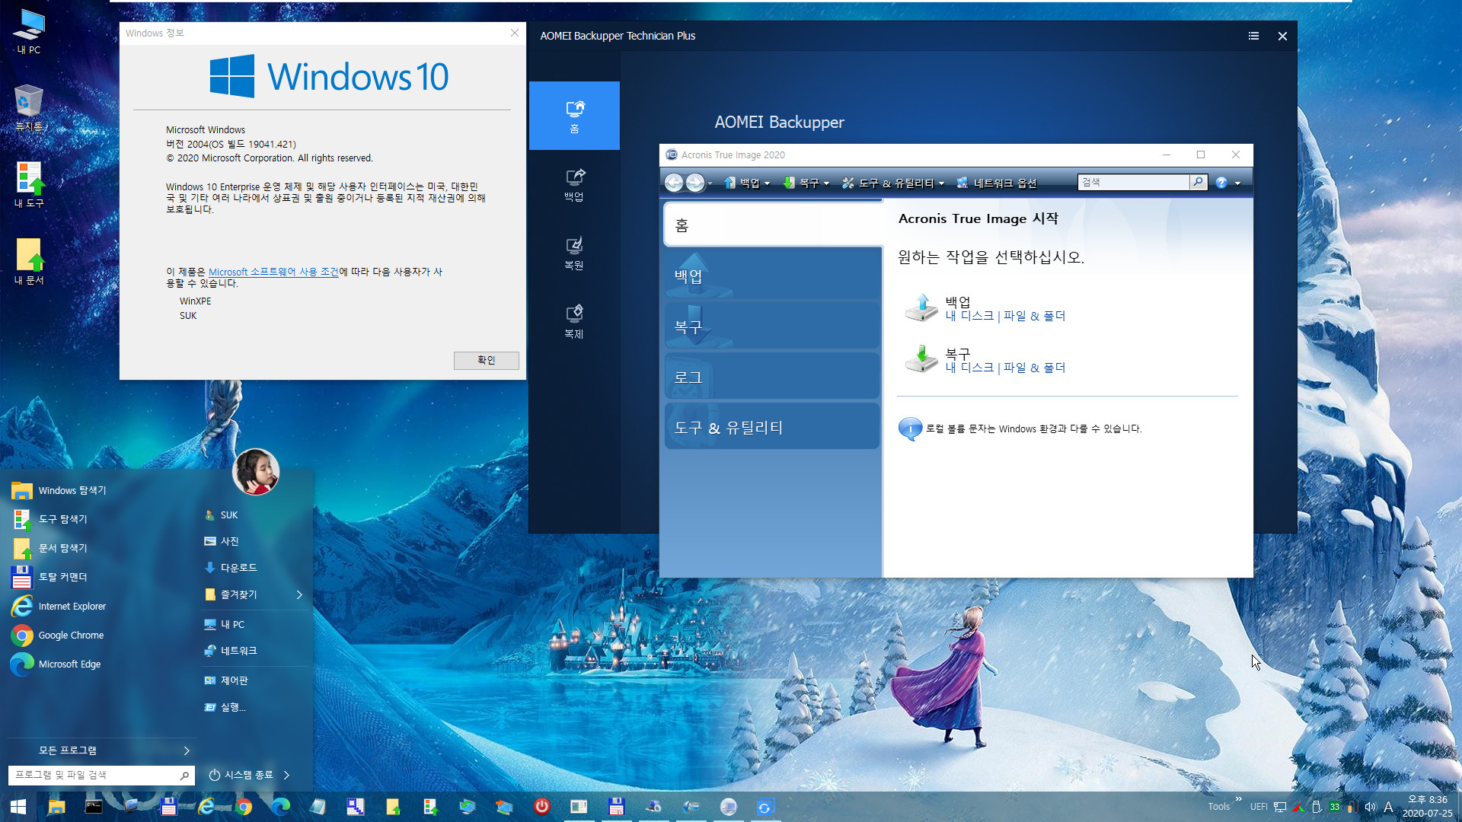Select 홈 tab in Acronis sidebar
Screen dimensions: 1462x822
[772, 225]
